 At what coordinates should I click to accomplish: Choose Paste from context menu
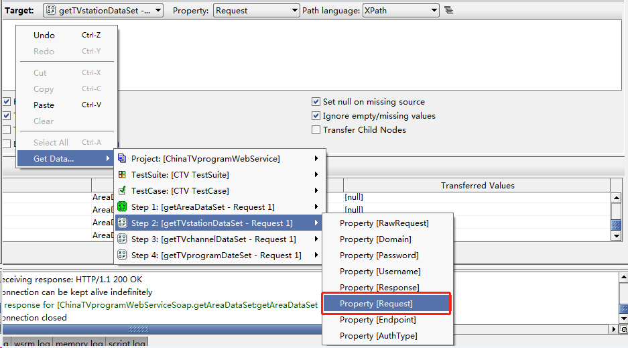click(x=67, y=105)
